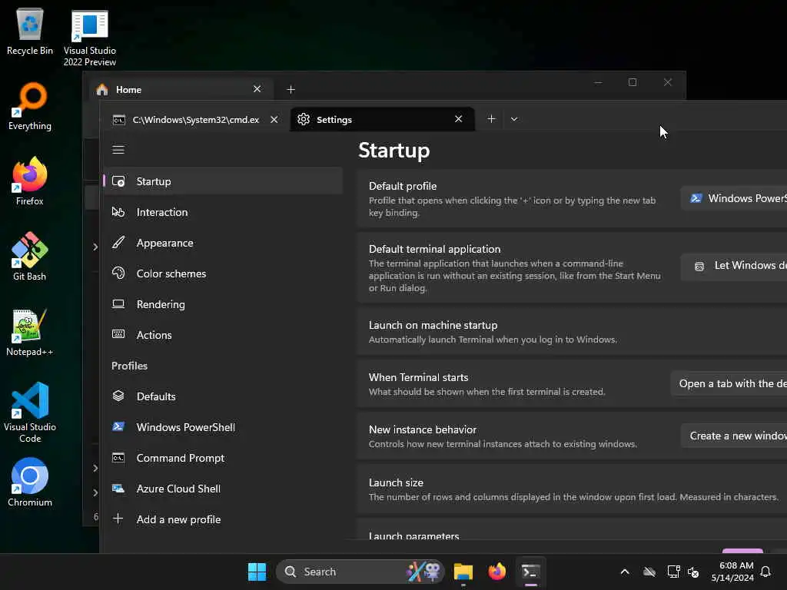Open the notification bell
Image resolution: width=787 pixels, height=590 pixels.
[765, 572]
